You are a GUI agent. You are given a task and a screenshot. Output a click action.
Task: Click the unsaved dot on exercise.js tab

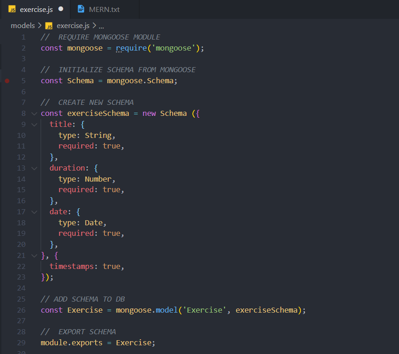61,9
